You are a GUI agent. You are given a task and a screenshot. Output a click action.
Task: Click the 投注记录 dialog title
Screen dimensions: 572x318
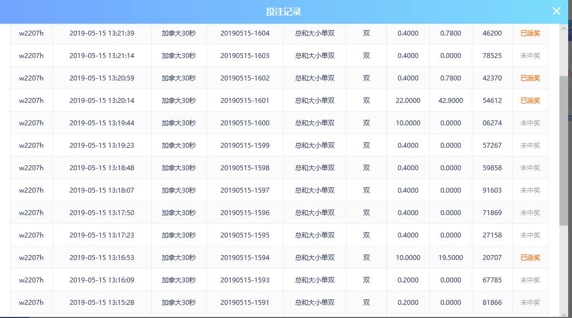(x=284, y=11)
